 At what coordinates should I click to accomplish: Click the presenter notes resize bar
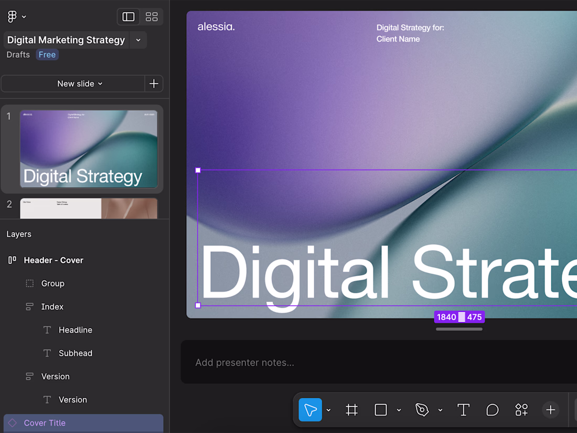coord(460,329)
